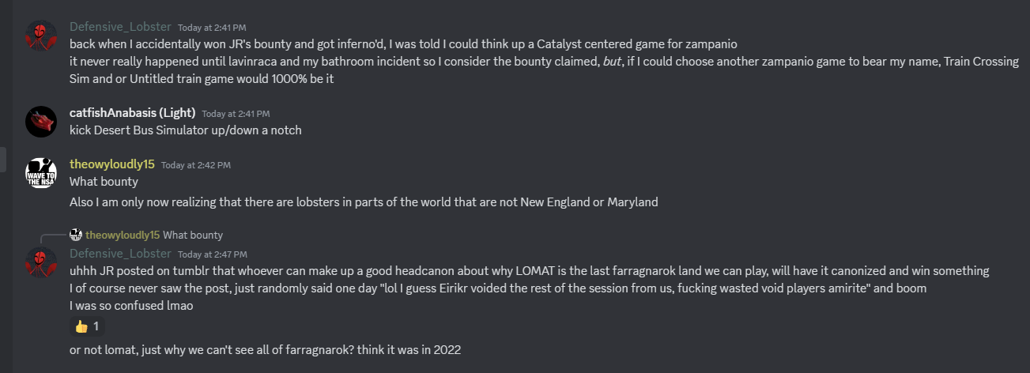Click the tiny avatar in the reply preview
Screen dimensions: 1030x373
[x=76, y=235]
